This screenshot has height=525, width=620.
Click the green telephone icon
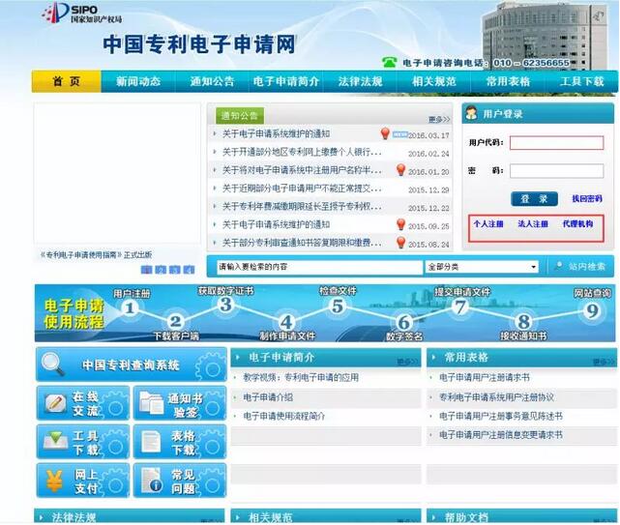(x=389, y=62)
